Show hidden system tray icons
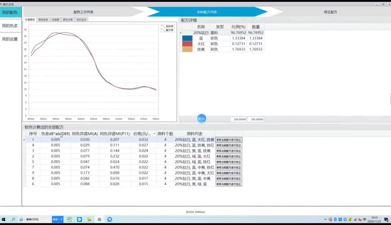The image size is (391, 225). [x=325, y=220]
